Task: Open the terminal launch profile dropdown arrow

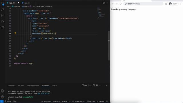Action: point(91,85)
